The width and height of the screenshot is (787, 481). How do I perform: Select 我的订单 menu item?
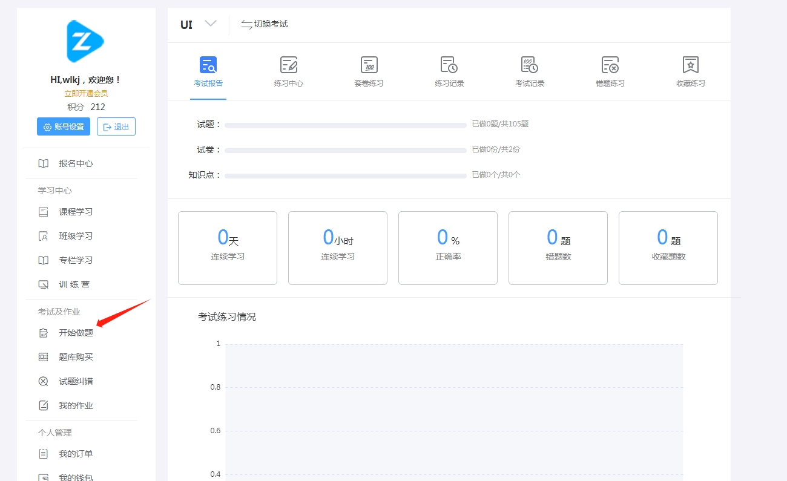[76, 454]
